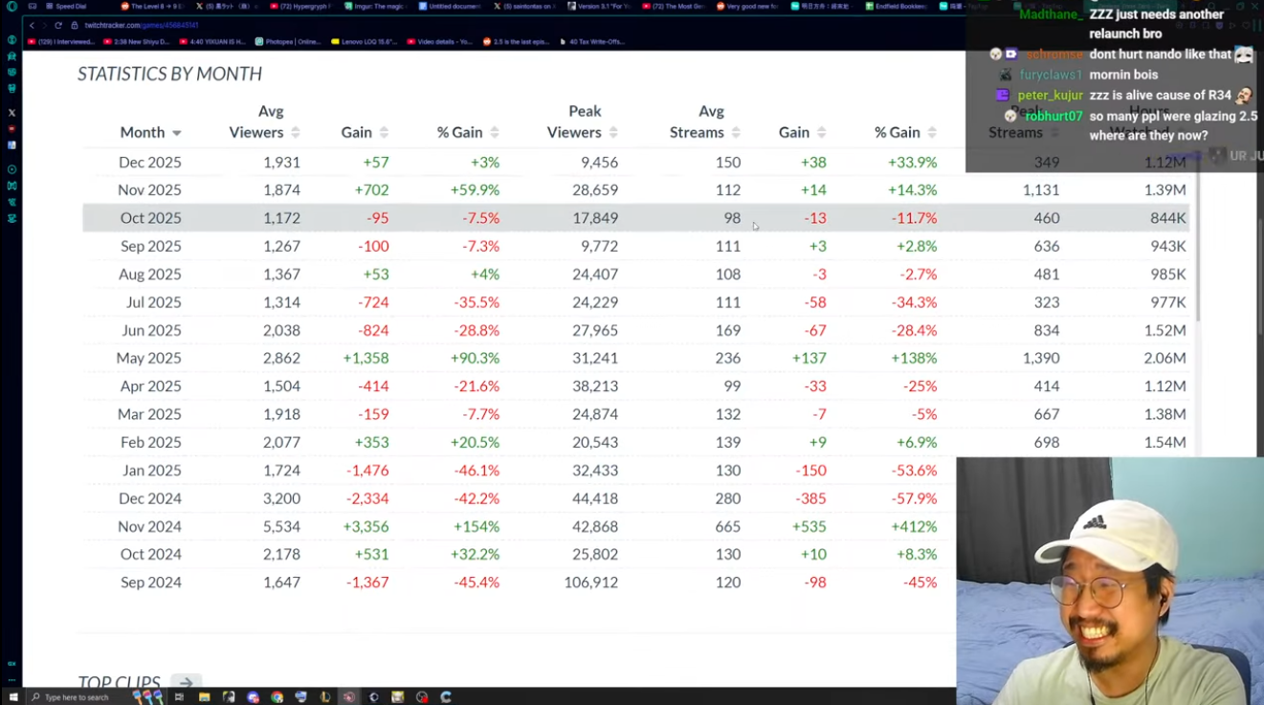This screenshot has height=705, width=1264.
Task: Open Task View on the taskbar
Action: click(x=179, y=697)
